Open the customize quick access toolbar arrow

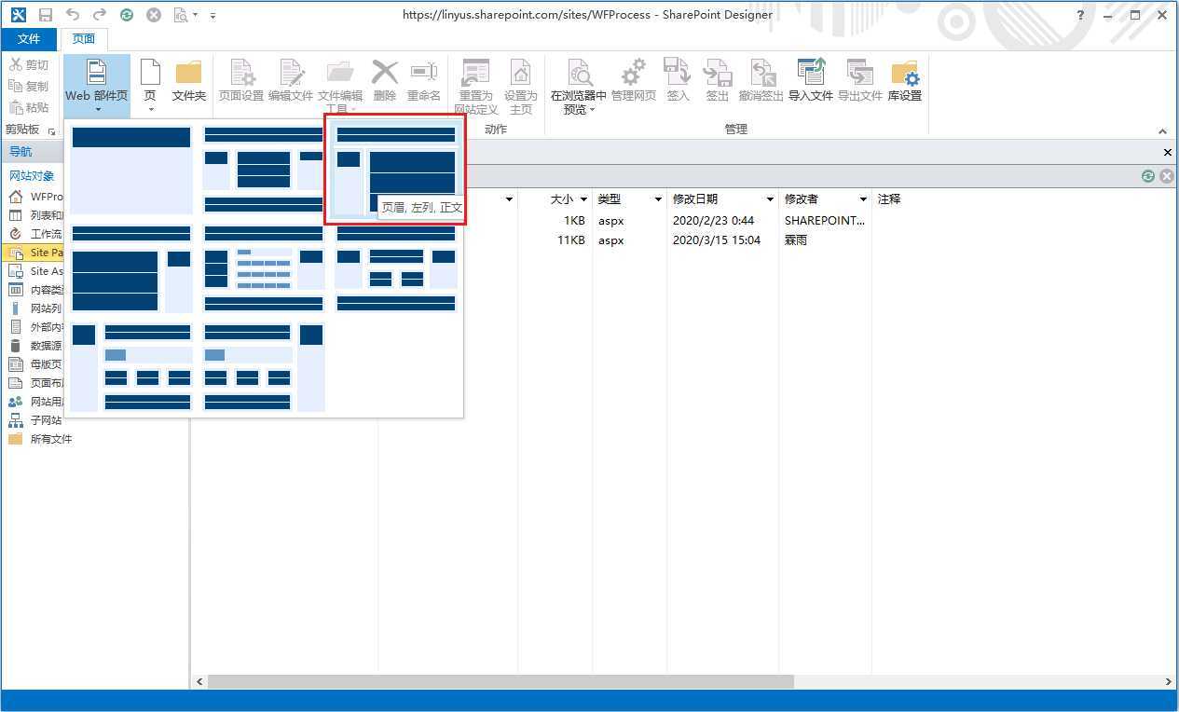[213, 16]
